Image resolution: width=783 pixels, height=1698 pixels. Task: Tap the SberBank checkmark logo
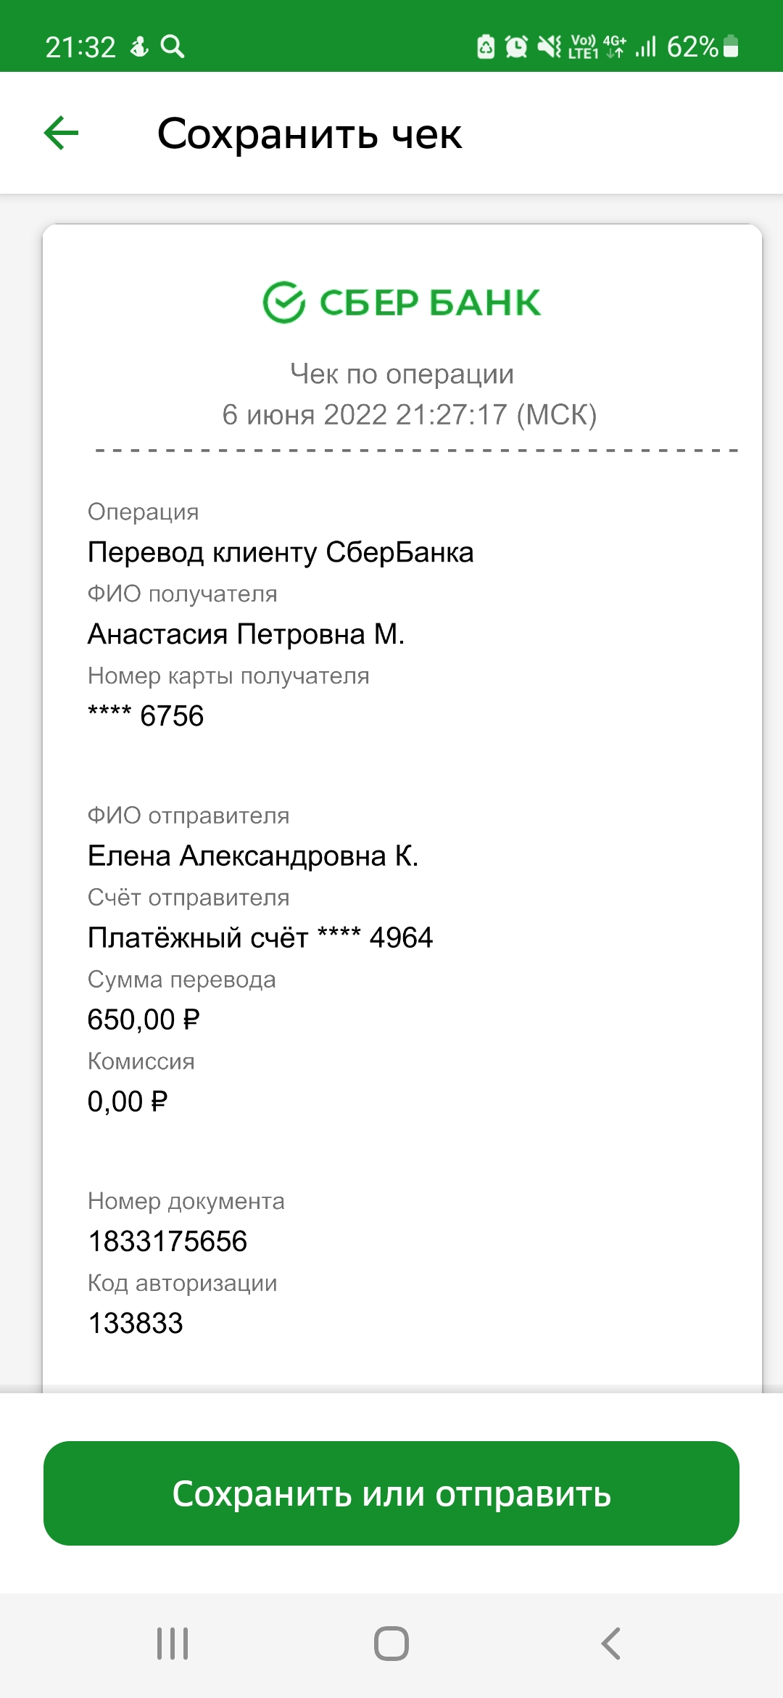pyautogui.click(x=283, y=302)
